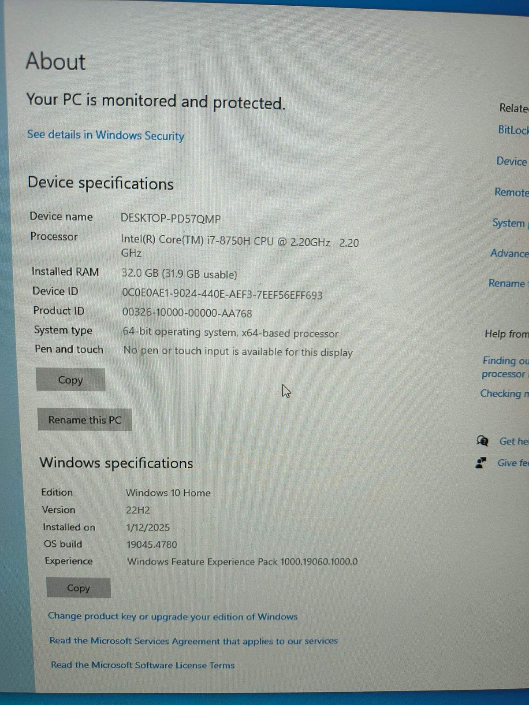The width and height of the screenshot is (529, 705).
Task: Open Change product key or upgrade edition link
Action: 173,616
